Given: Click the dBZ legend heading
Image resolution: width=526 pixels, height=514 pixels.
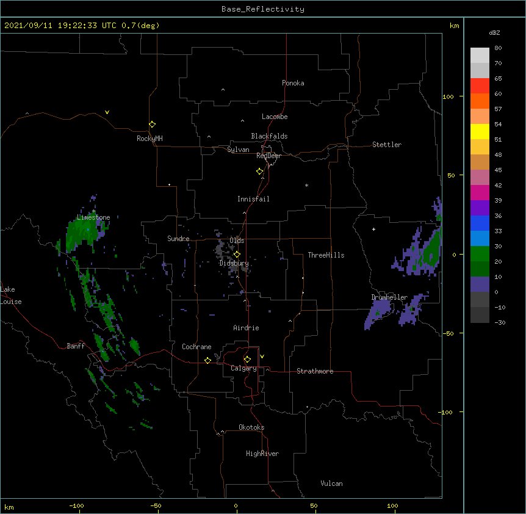Looking at the screenshot, I should tap(494, 33).
